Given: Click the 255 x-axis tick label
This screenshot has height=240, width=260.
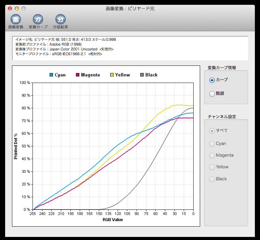Looking at the screenshot, I should point(32,214).
